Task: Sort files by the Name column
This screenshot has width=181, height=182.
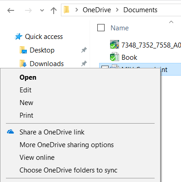Action: [x=120, y=28]
